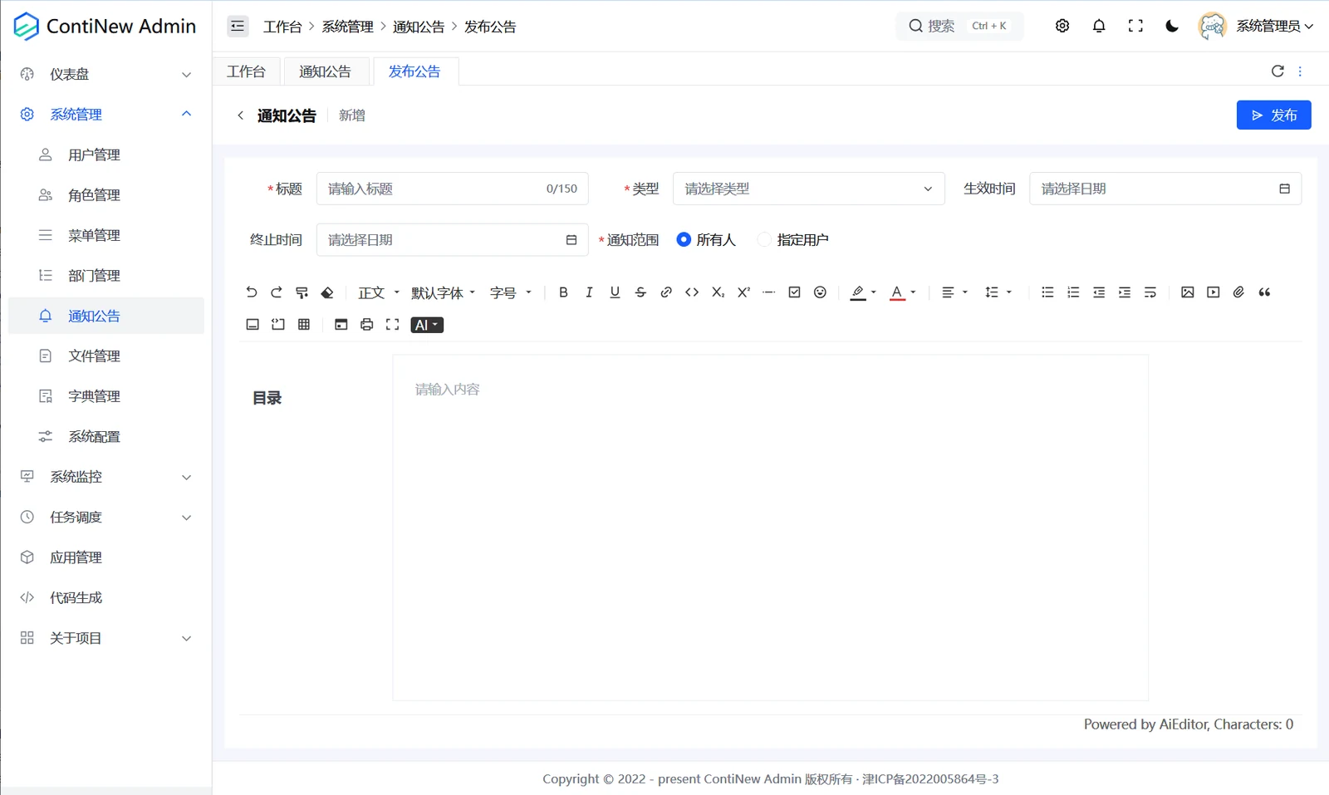This screenshot has height=795, width=1329.
Task: Select the format painter tool
Action: [302, 292]
